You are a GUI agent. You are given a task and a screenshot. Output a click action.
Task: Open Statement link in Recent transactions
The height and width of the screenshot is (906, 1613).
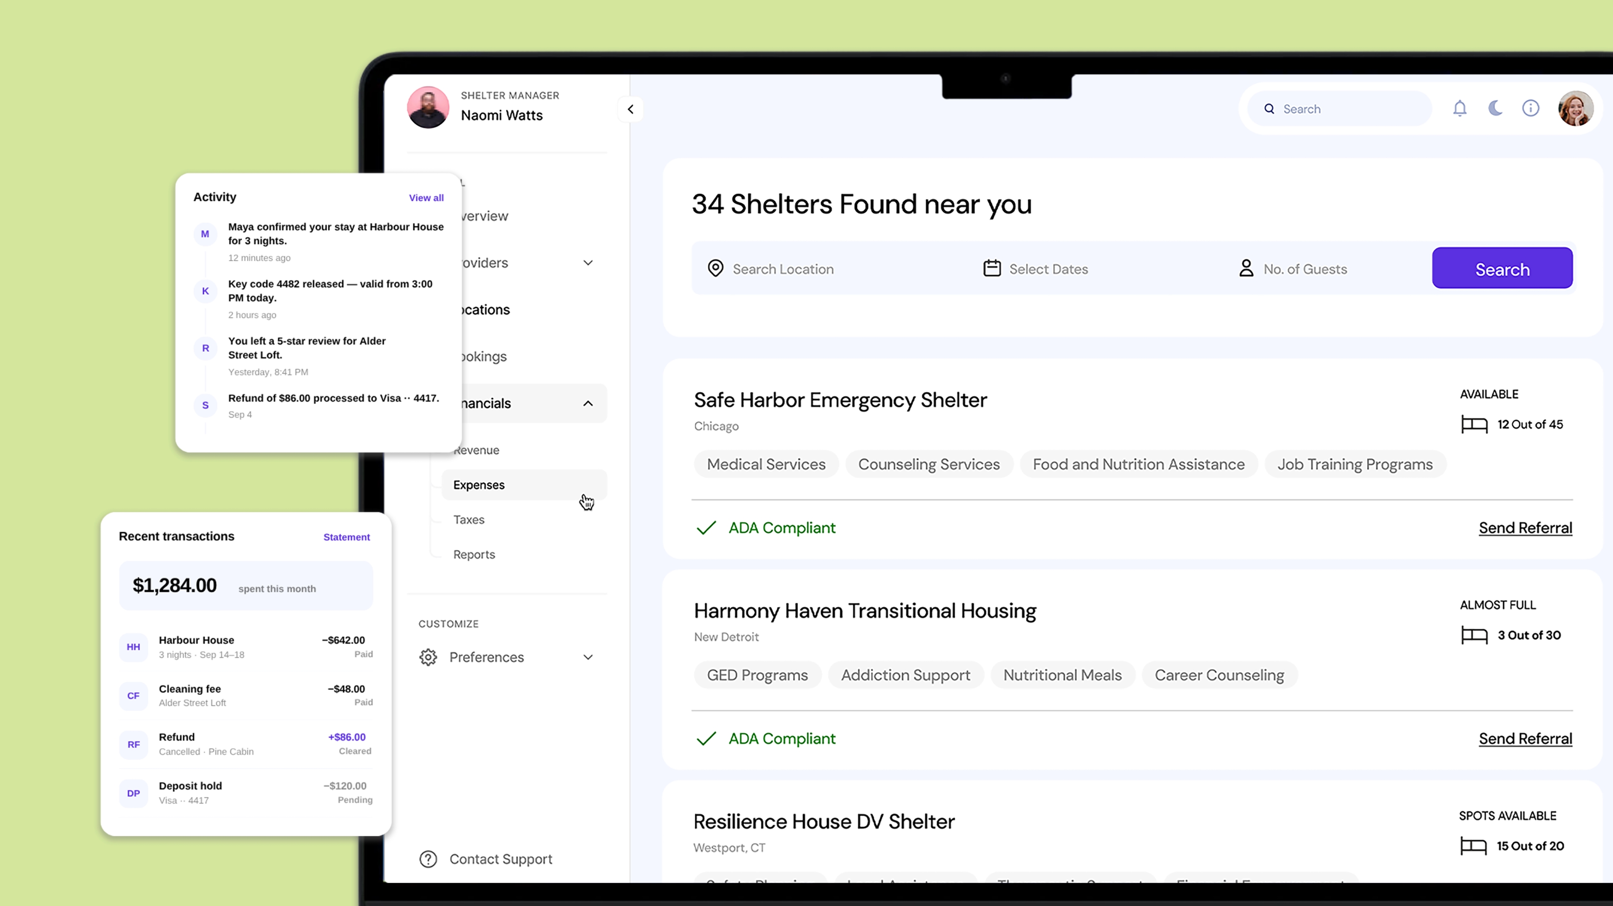(x=346, y=537)
